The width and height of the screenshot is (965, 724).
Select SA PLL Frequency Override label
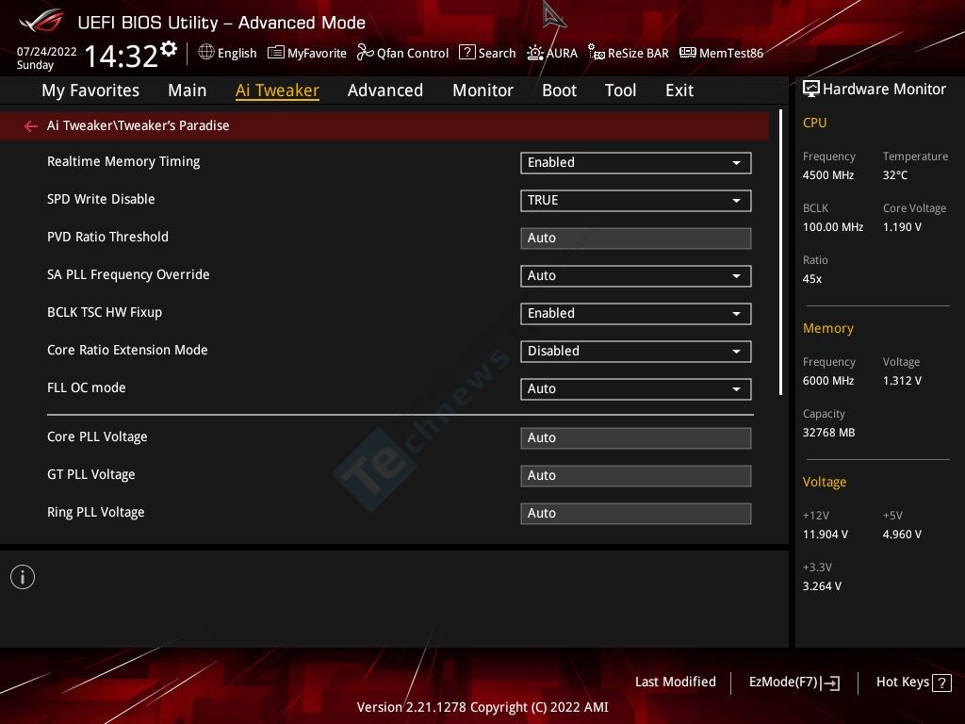click(x=128, y=274)
